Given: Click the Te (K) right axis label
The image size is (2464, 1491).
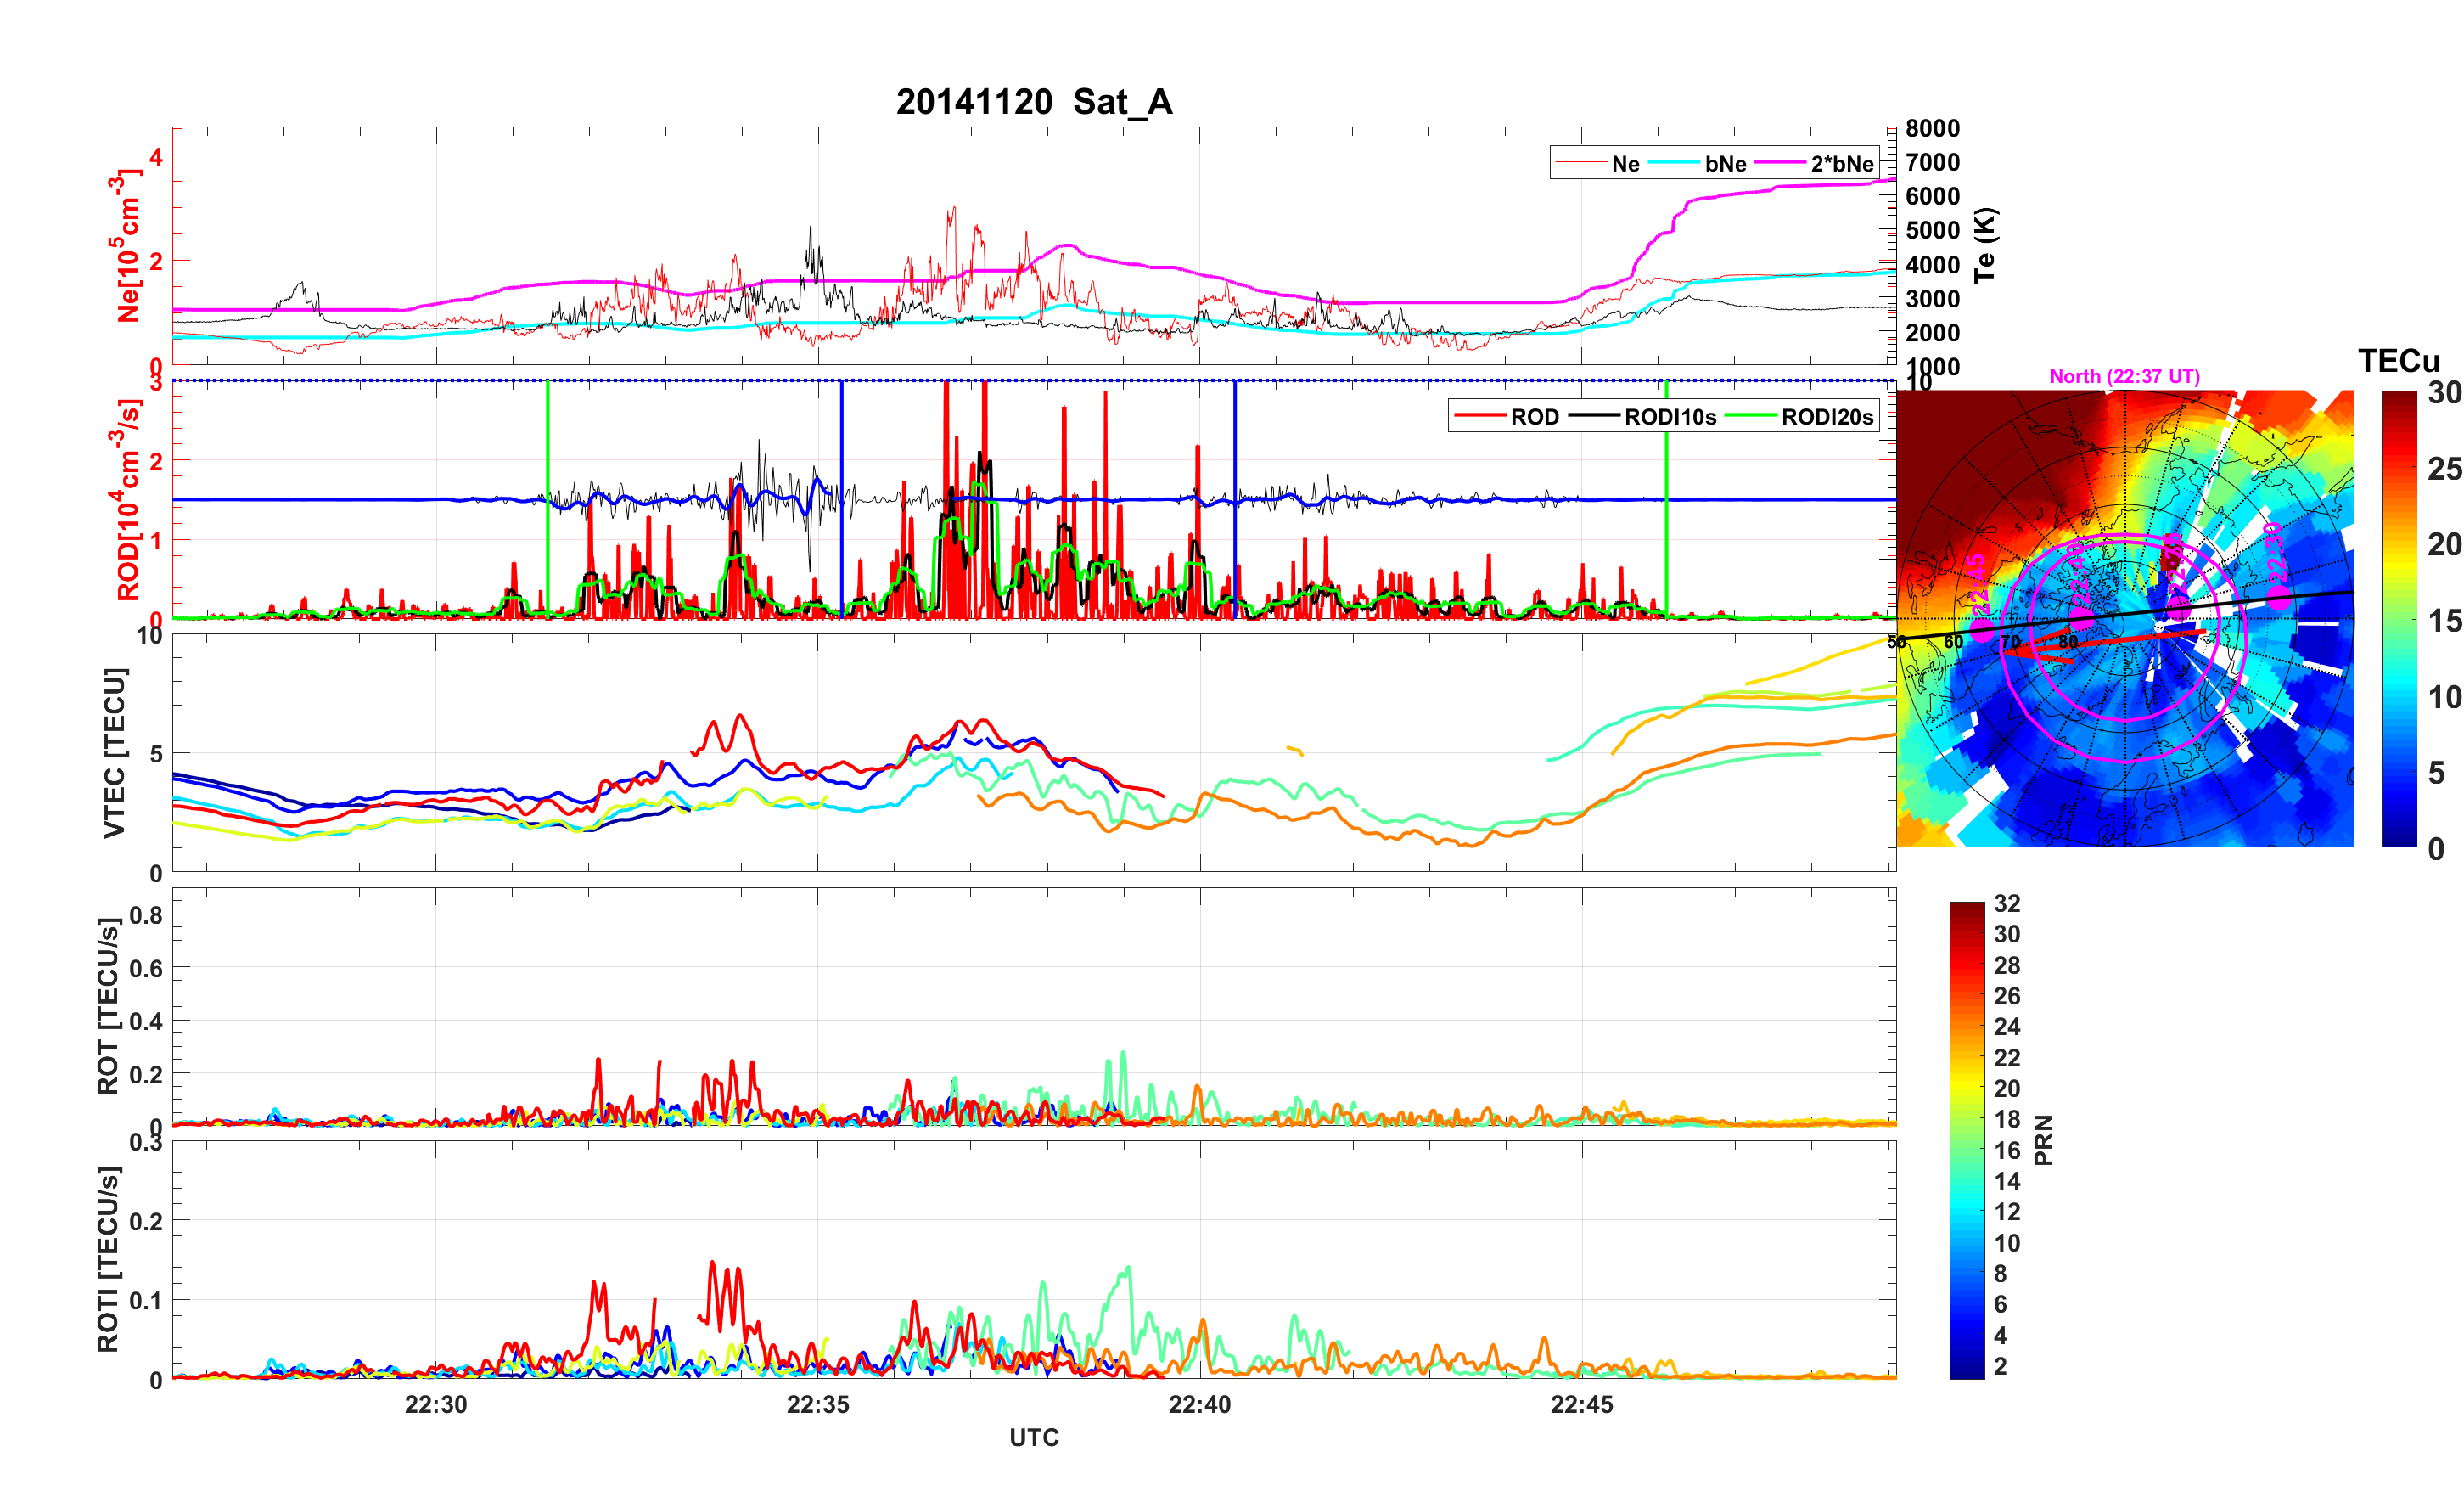Looking at the screenshot, I should tap(1985, 245).
